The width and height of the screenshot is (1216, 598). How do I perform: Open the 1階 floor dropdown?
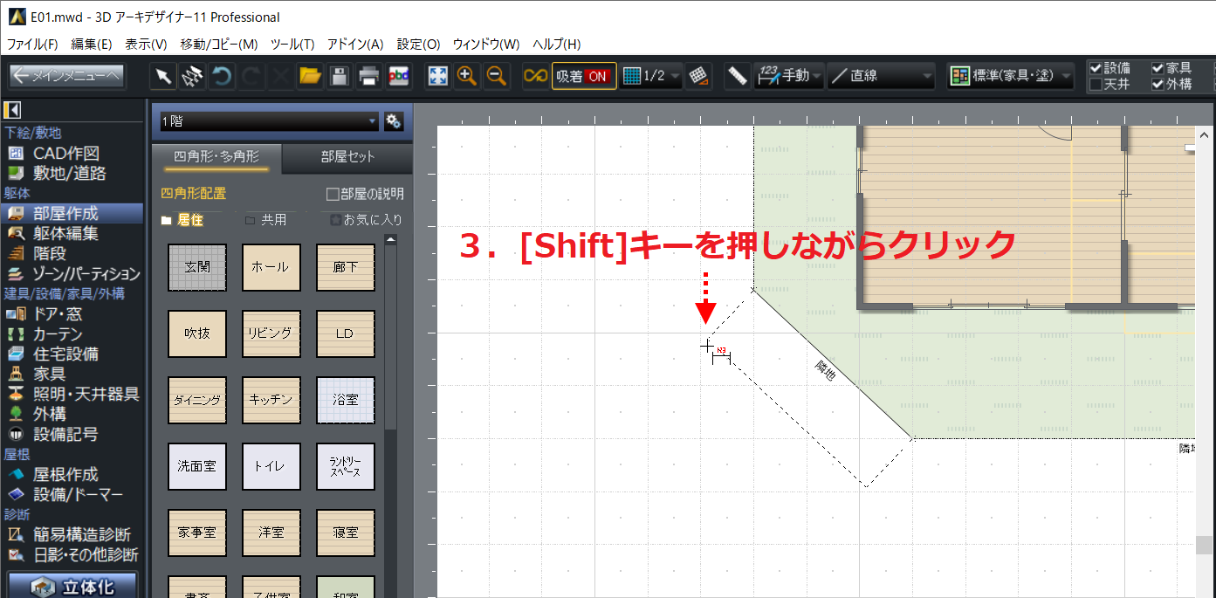point(268,121)
